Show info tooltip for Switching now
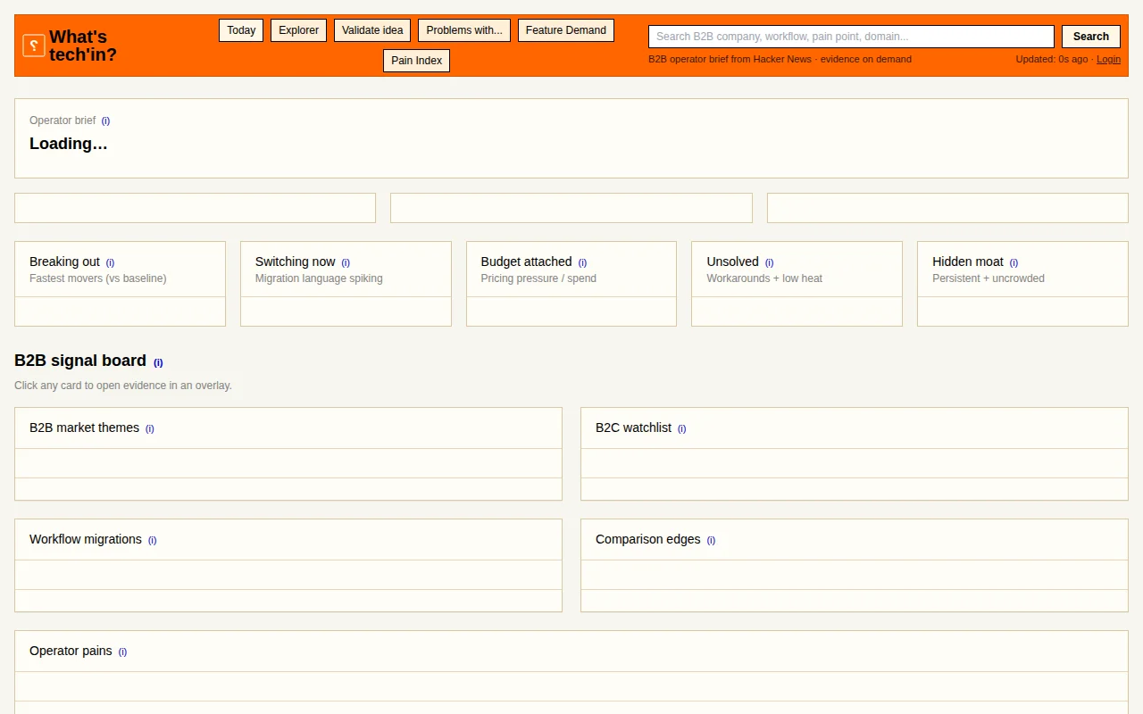The height and width of the screenshot is (714, 1143). pos(346,262)
